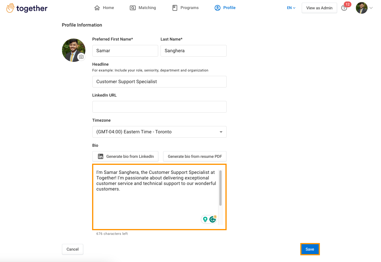The image size is (381, 262).
Task: Open help icon with 12 notifications
Action: [344, 8]
